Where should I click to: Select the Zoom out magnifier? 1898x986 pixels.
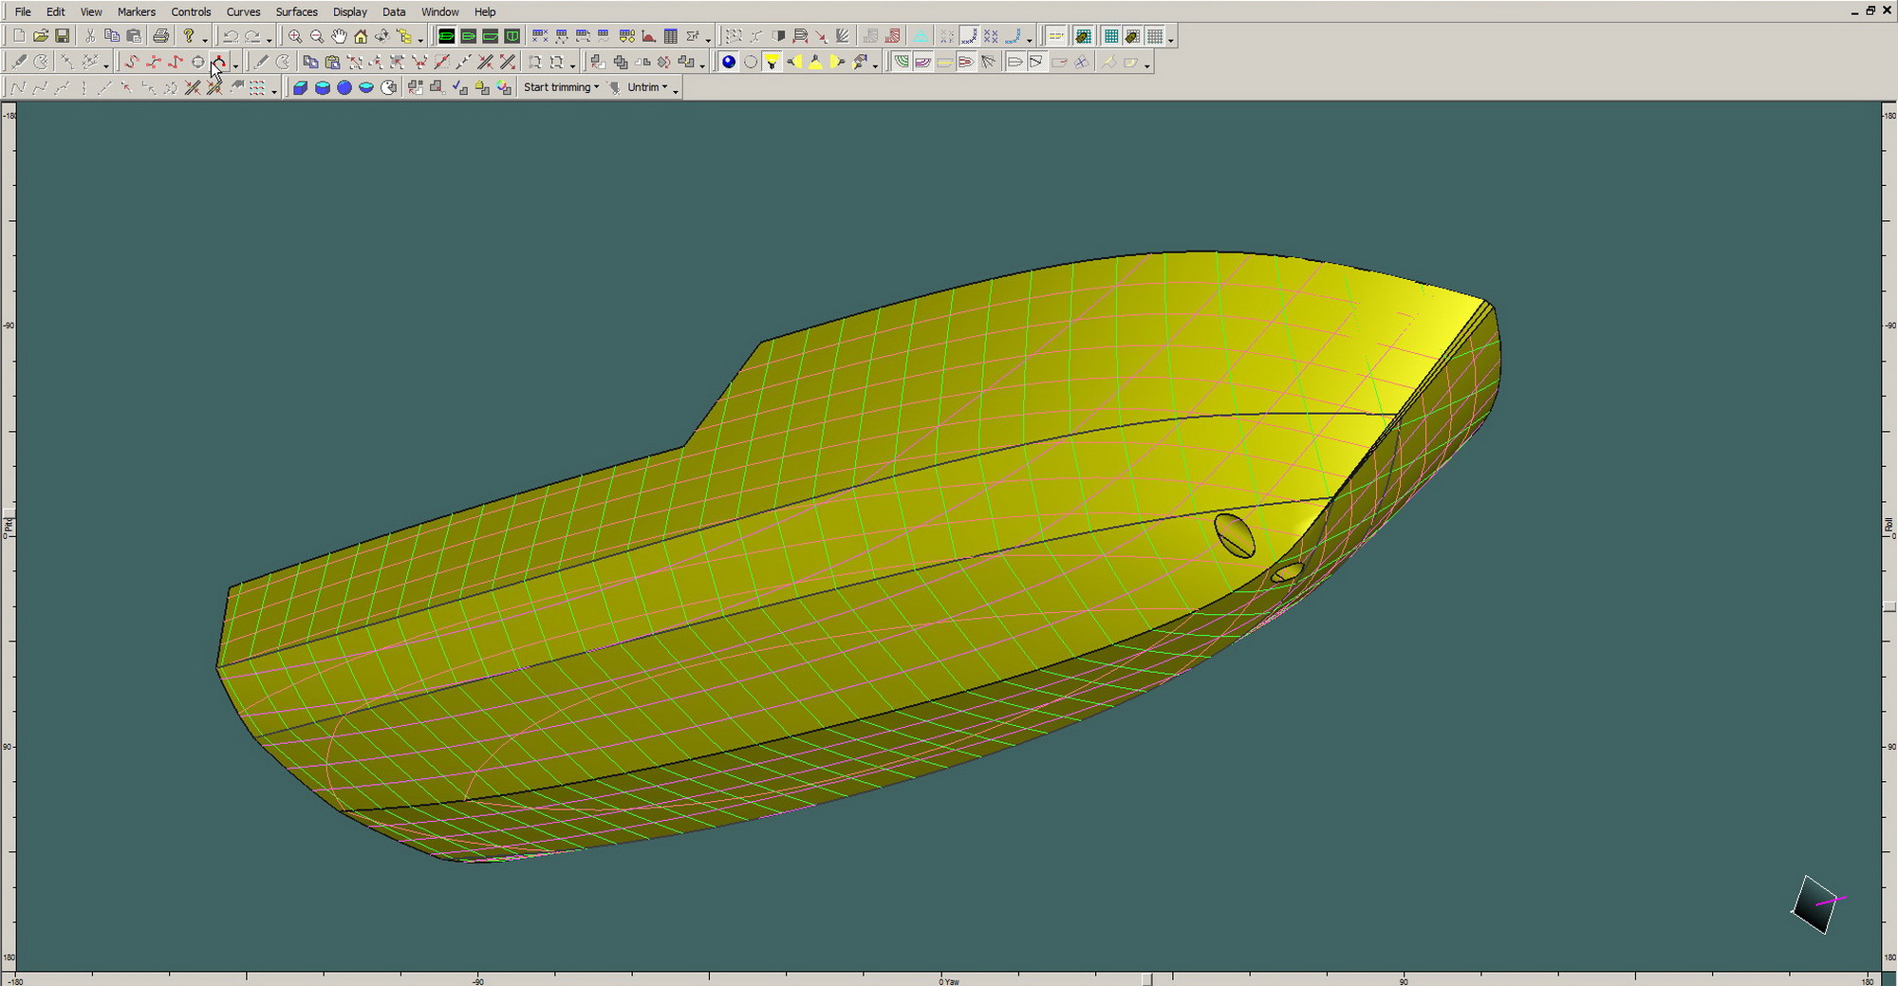pyautogui.click(x=317, y=36)
